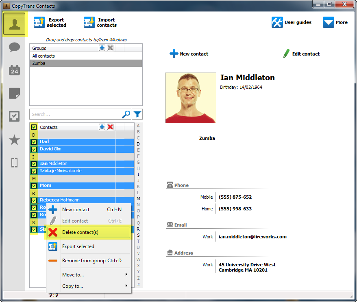Click mobile number (555) 875-652
Image resolution: width=357 pixels, height=302 pixels.
click(235, 197)
